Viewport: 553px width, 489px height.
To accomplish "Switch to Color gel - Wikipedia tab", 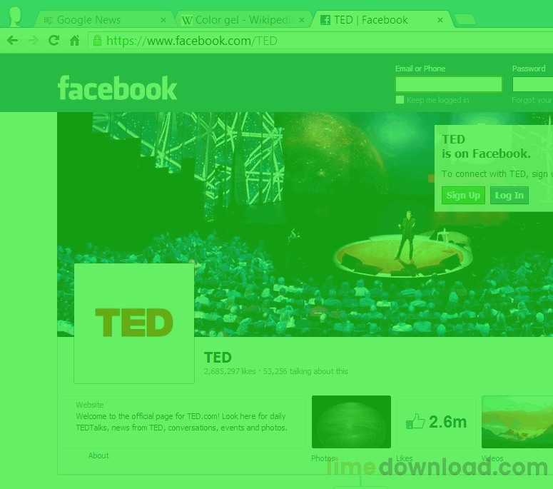I will tap(244, 20).
